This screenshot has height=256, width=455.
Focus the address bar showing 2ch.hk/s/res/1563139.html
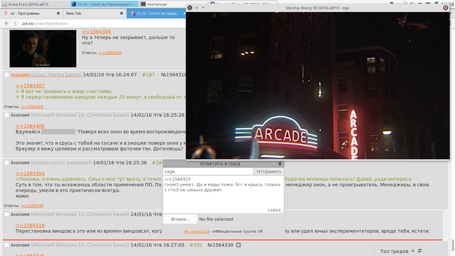103,24
